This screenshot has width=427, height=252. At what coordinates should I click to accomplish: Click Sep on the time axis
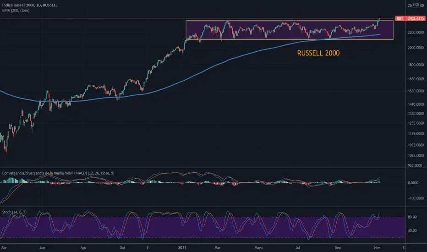click(x=338, y=247)
